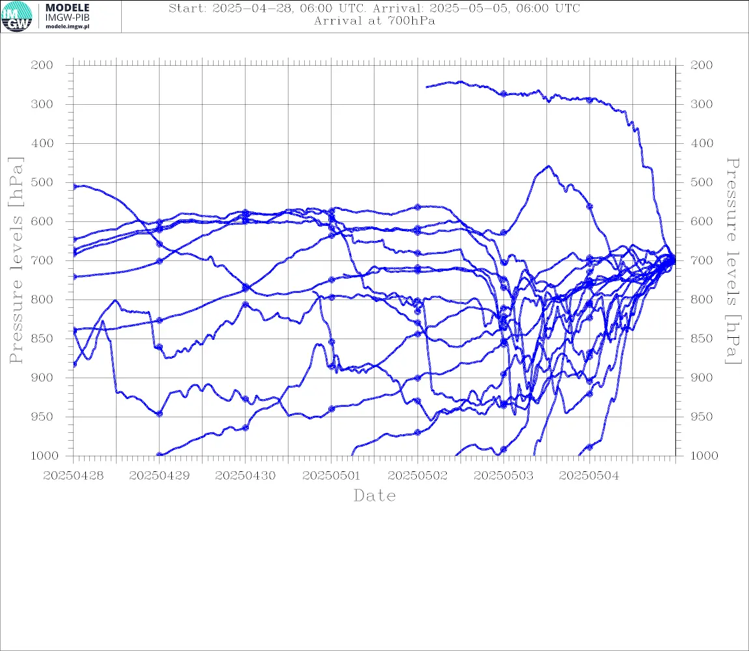Click the left axis 850 label
The height and width of the screenshot is (651, 749).
click(x=42, y=339)
